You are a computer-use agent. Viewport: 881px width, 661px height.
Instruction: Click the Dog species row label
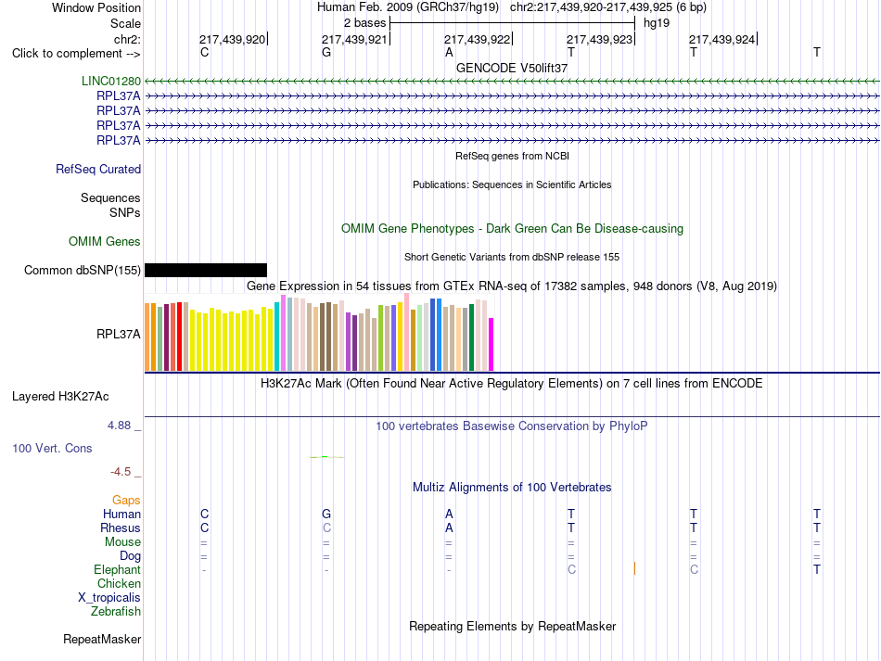130,556
